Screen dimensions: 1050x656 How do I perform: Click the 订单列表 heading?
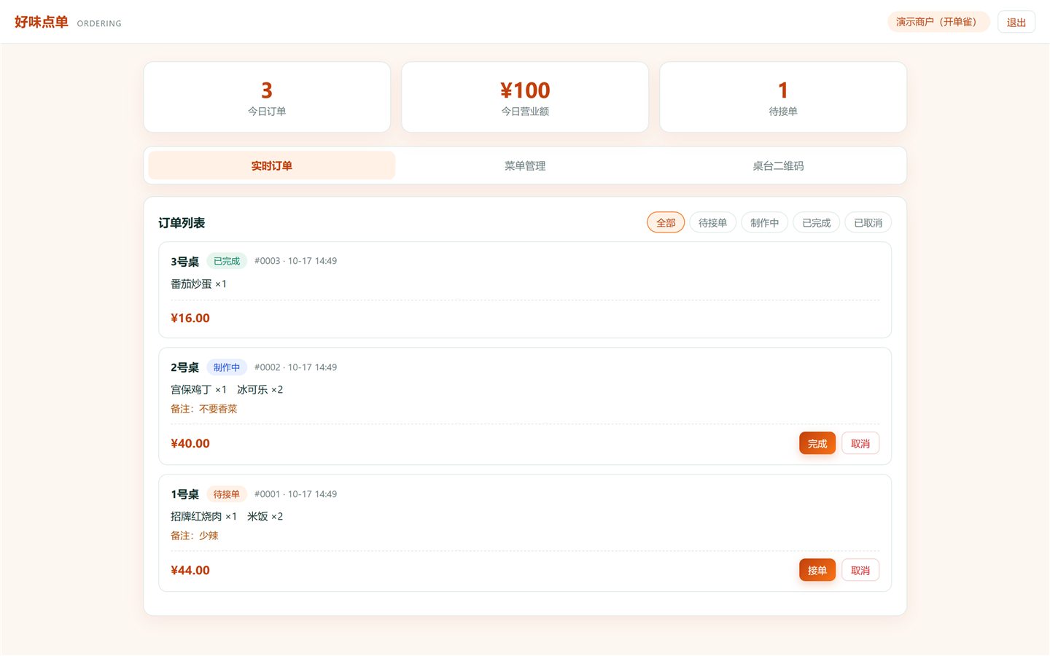pyautogui.click(x=182, y=222)
